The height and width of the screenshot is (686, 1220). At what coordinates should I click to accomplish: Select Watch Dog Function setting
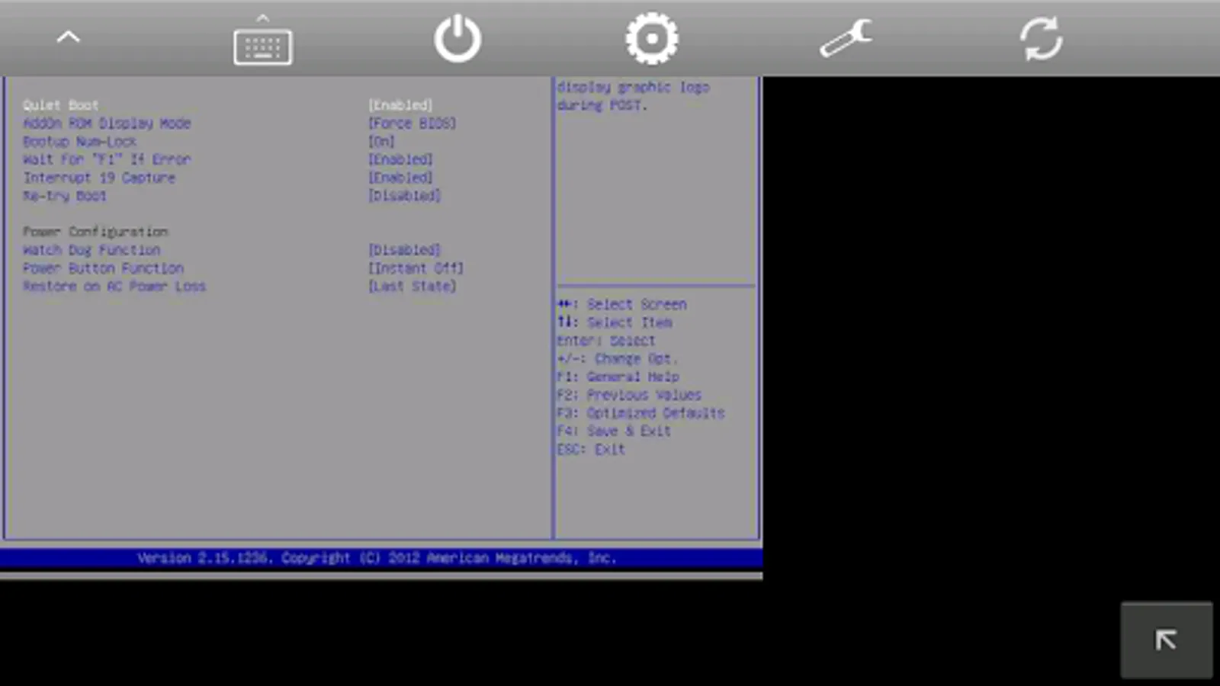point(91,250)
